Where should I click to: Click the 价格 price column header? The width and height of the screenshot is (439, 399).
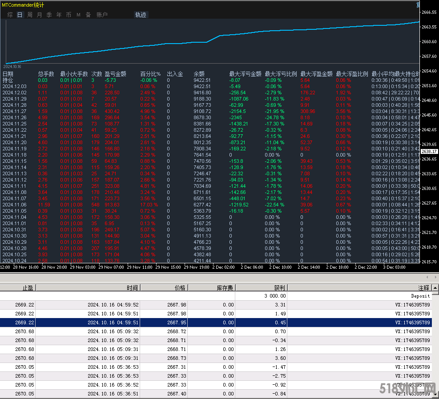pyautogui.click(x=180, y=288)
